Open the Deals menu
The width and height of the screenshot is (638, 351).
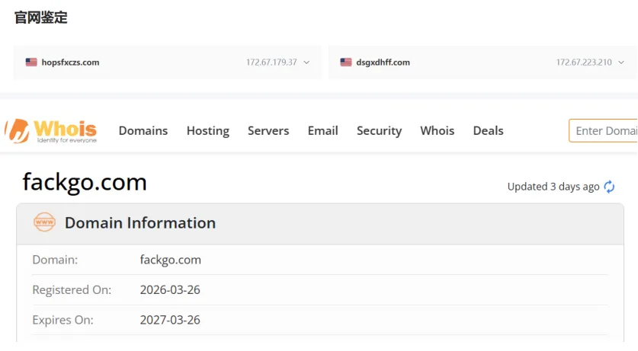[x=489, y=131]
